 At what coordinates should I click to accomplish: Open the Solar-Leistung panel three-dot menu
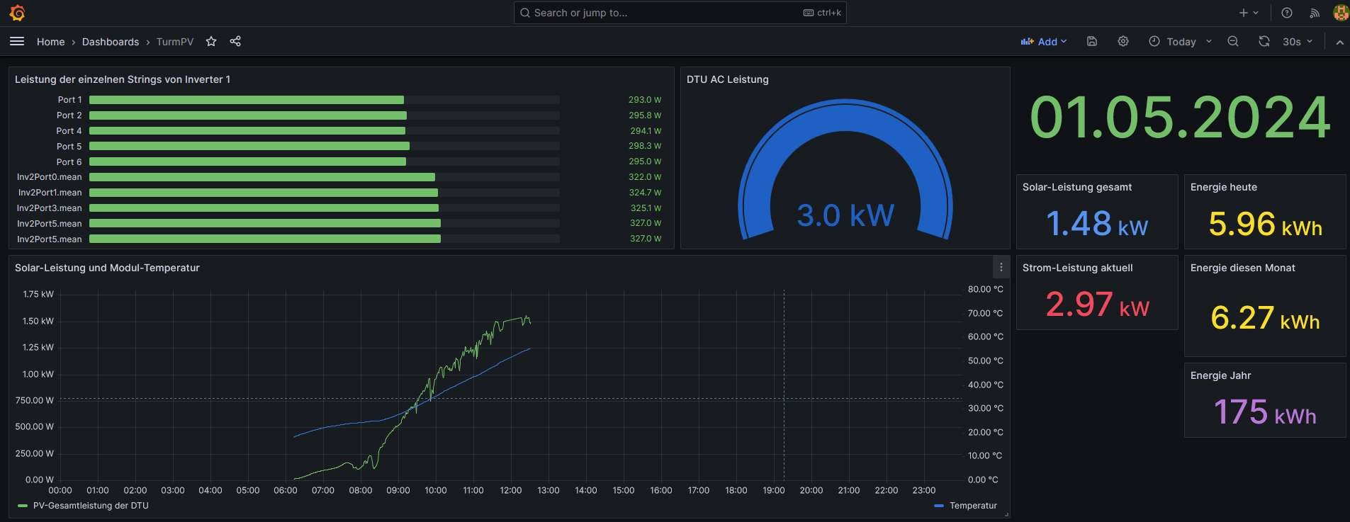click(x=1001, y=267)
